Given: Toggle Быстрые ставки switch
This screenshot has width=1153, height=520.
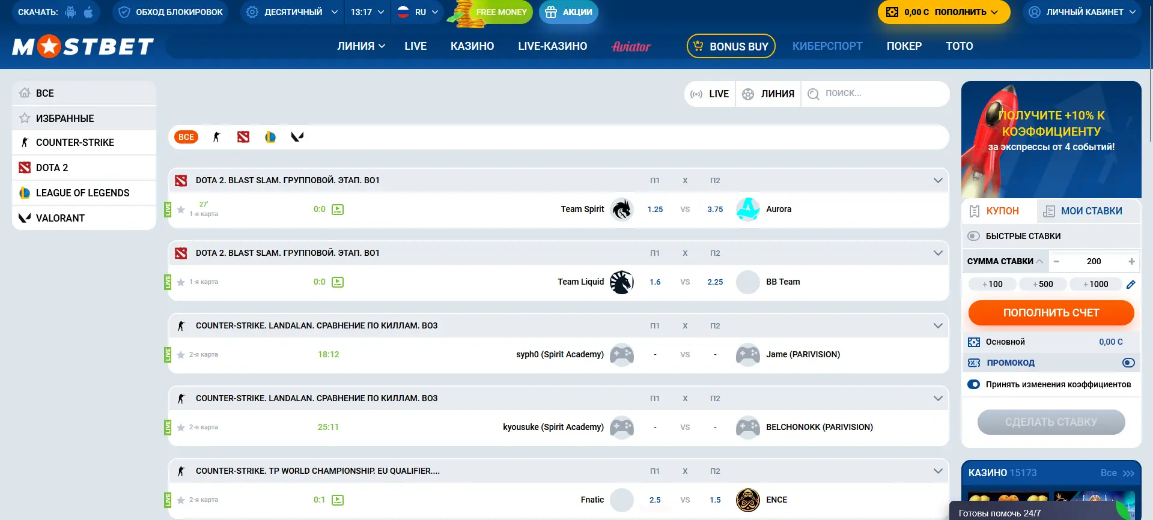Looking at the screenshot, I should point(974,236).
